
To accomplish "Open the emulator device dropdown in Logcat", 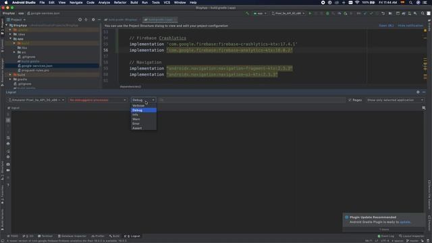I will 36,100.
